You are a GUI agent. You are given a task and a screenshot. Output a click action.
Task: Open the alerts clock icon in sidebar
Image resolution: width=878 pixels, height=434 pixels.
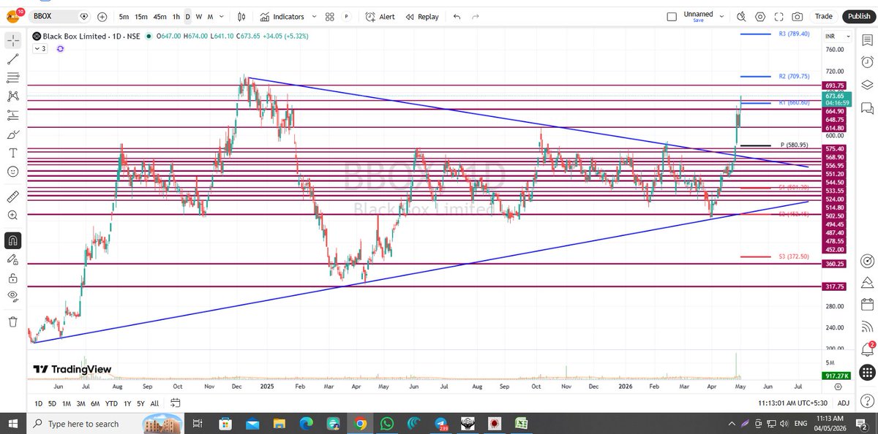pos(868,62)
